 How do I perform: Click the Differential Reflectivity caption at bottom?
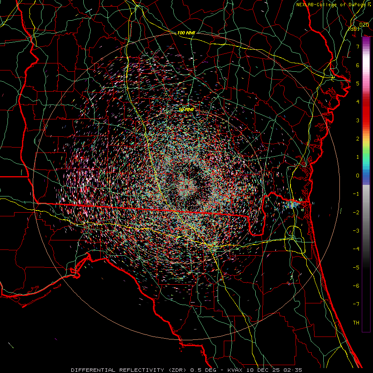pos(186,370)
